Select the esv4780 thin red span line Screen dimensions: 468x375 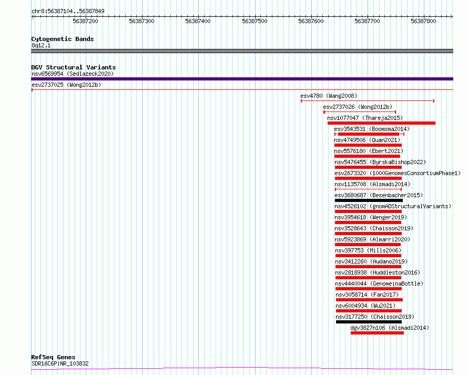(368, 101)
